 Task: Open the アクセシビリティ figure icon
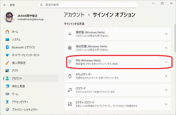point(7,102)
